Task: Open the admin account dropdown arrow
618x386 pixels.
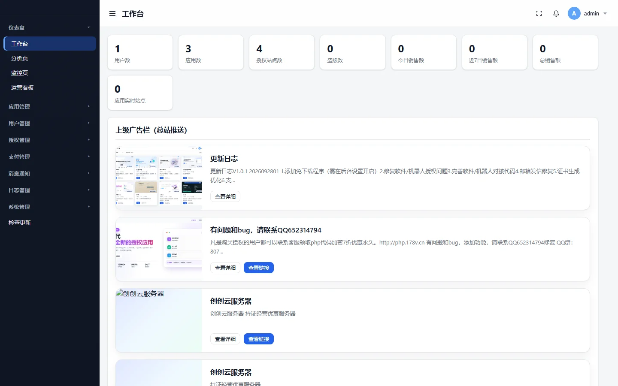Action: (605, 14)
